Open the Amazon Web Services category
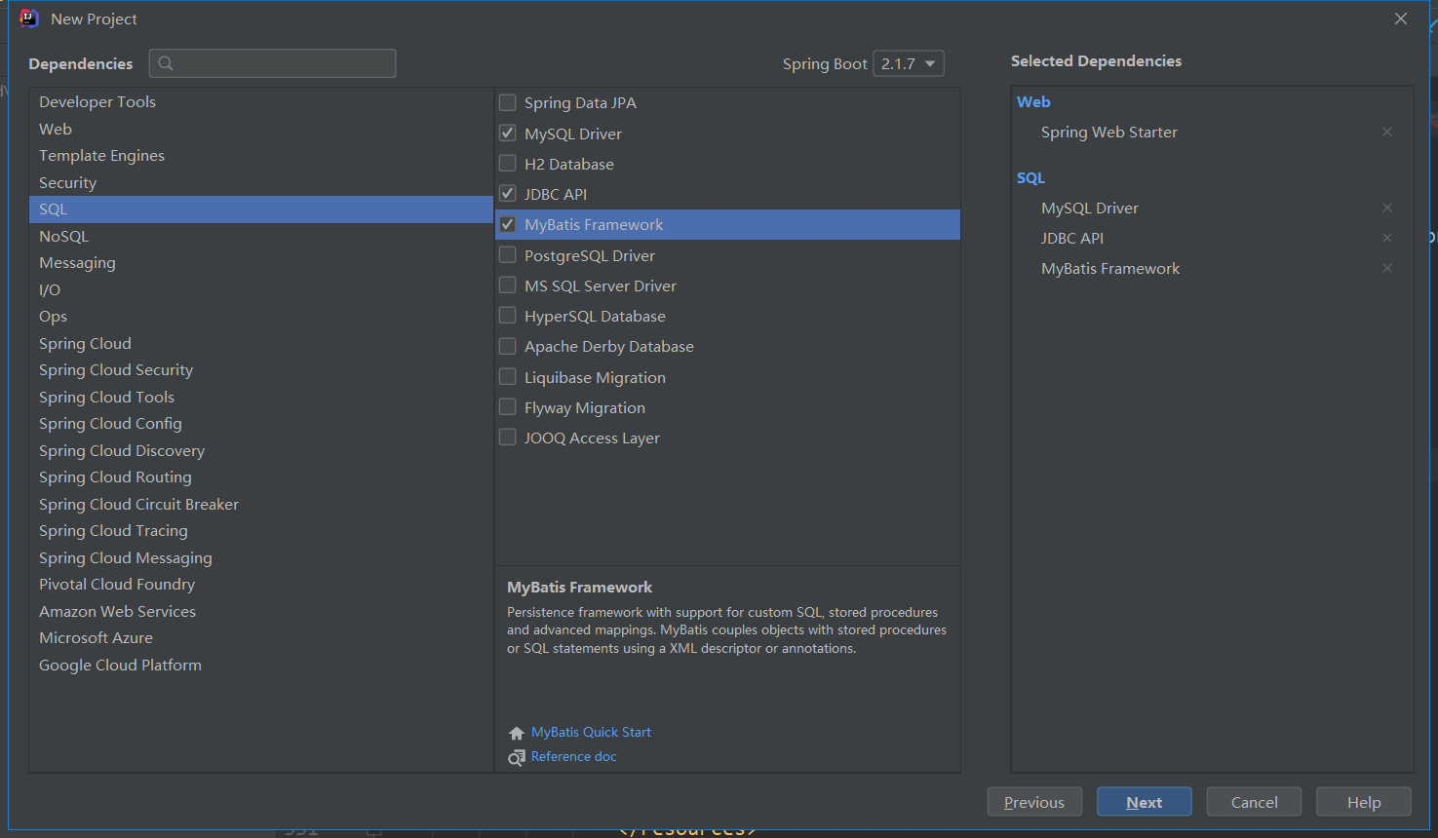Image resolution: width=1438 pixels, height=838 pixels. point(261,611)
